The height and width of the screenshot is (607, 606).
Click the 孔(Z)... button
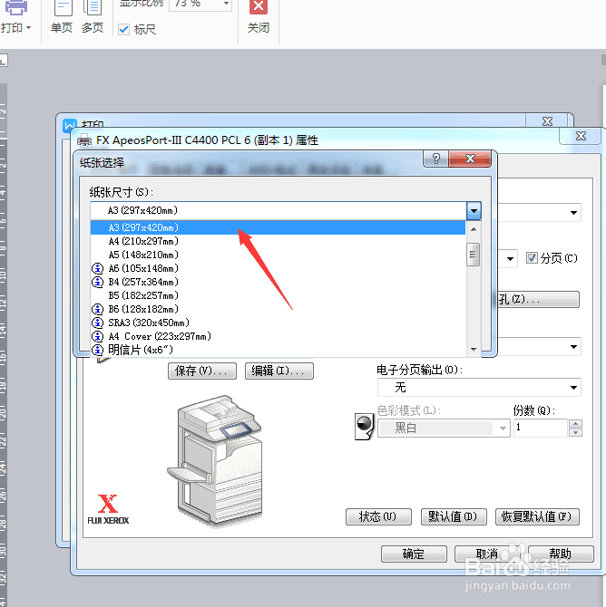[538, 299]
